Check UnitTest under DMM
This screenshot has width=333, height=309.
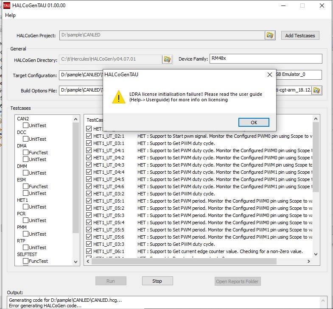point(25,173)
